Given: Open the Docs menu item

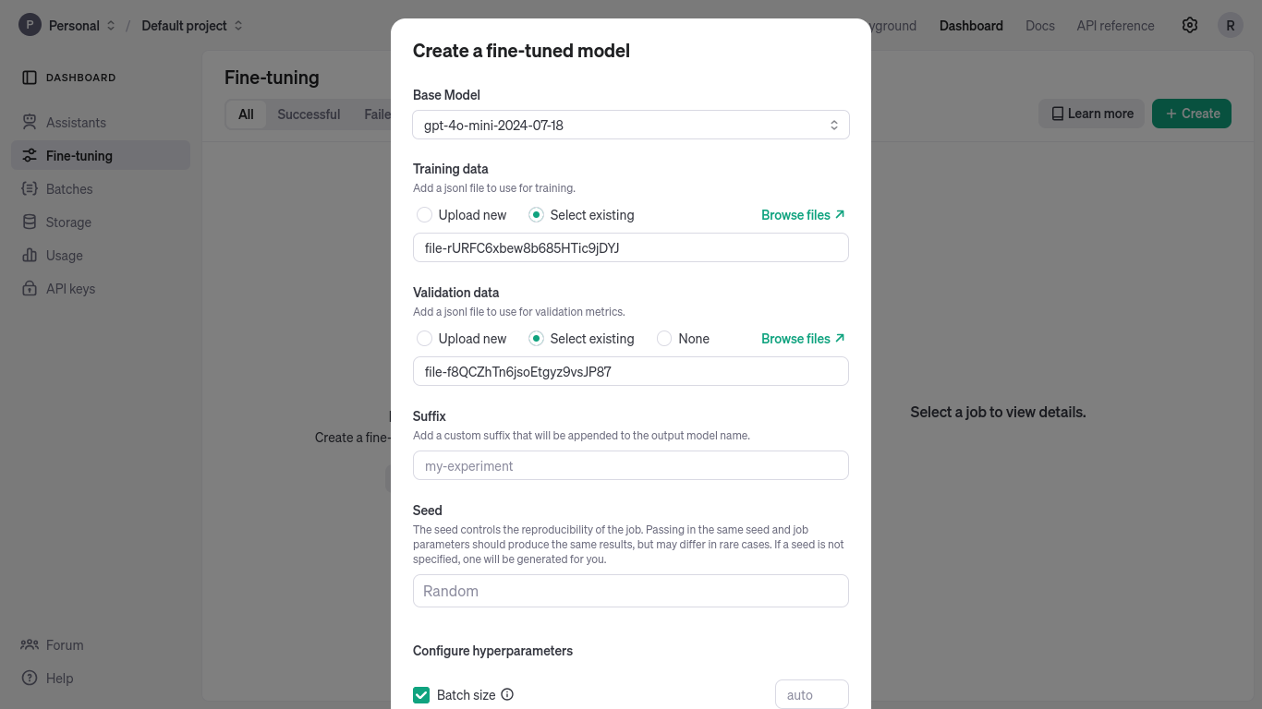Looking at the screenshot, I should pos(1040,25).
